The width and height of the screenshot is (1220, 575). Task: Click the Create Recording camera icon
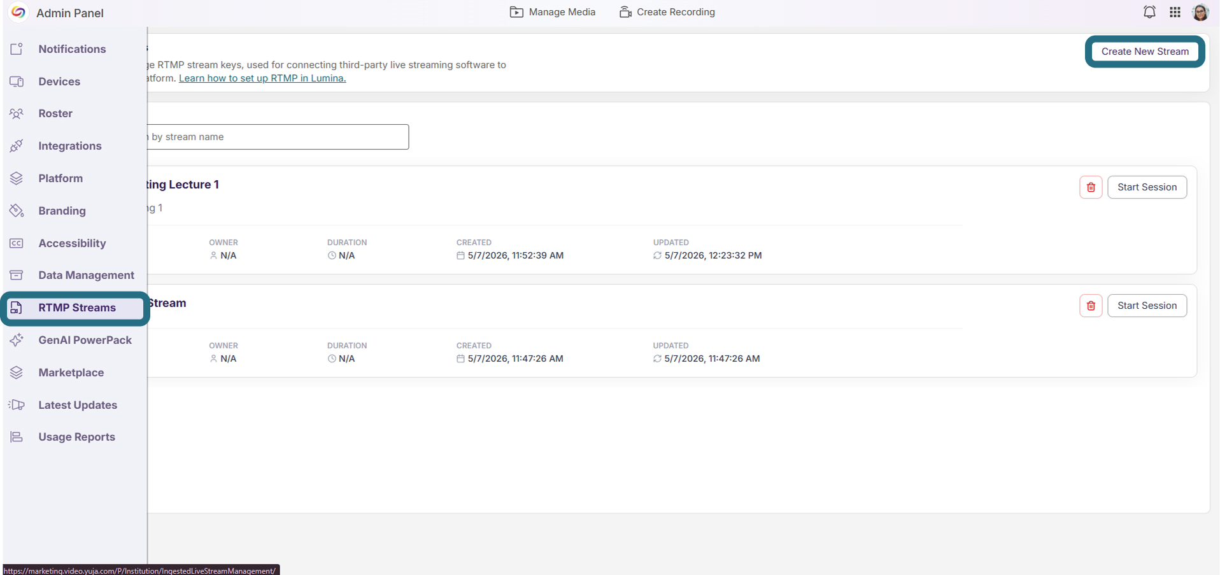pyautogui.click(x=625, y=12)
